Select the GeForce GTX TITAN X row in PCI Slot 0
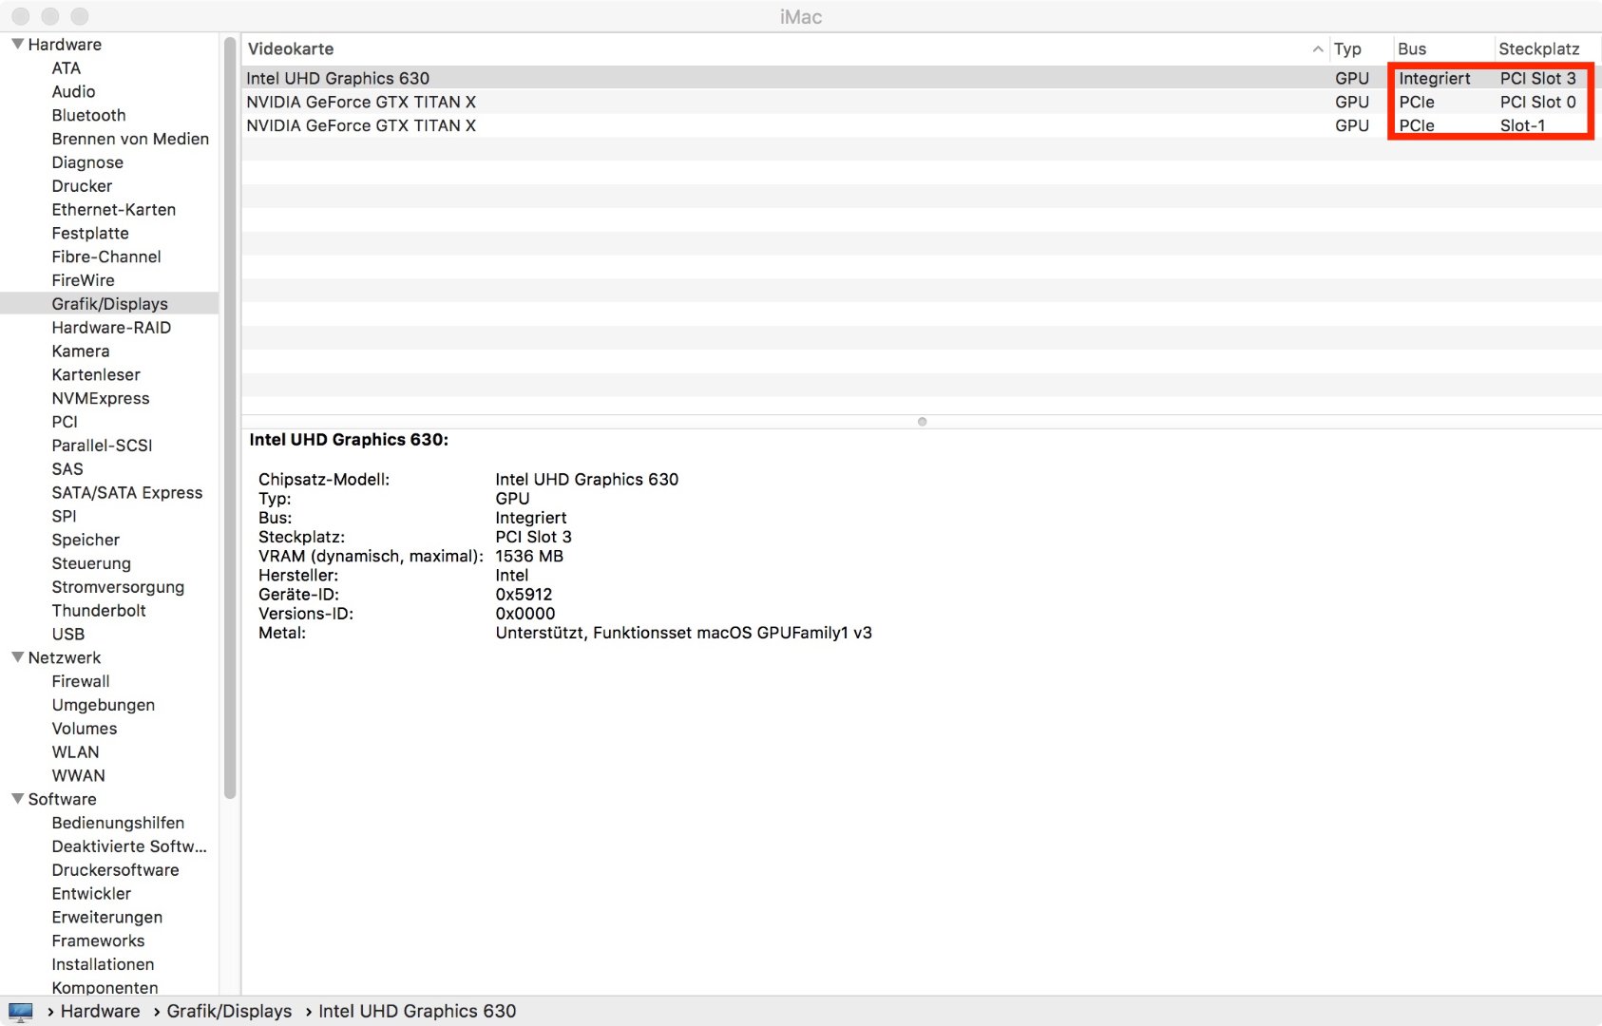The height and width of the screenshot is (1026, 1602). pos(920,102)
